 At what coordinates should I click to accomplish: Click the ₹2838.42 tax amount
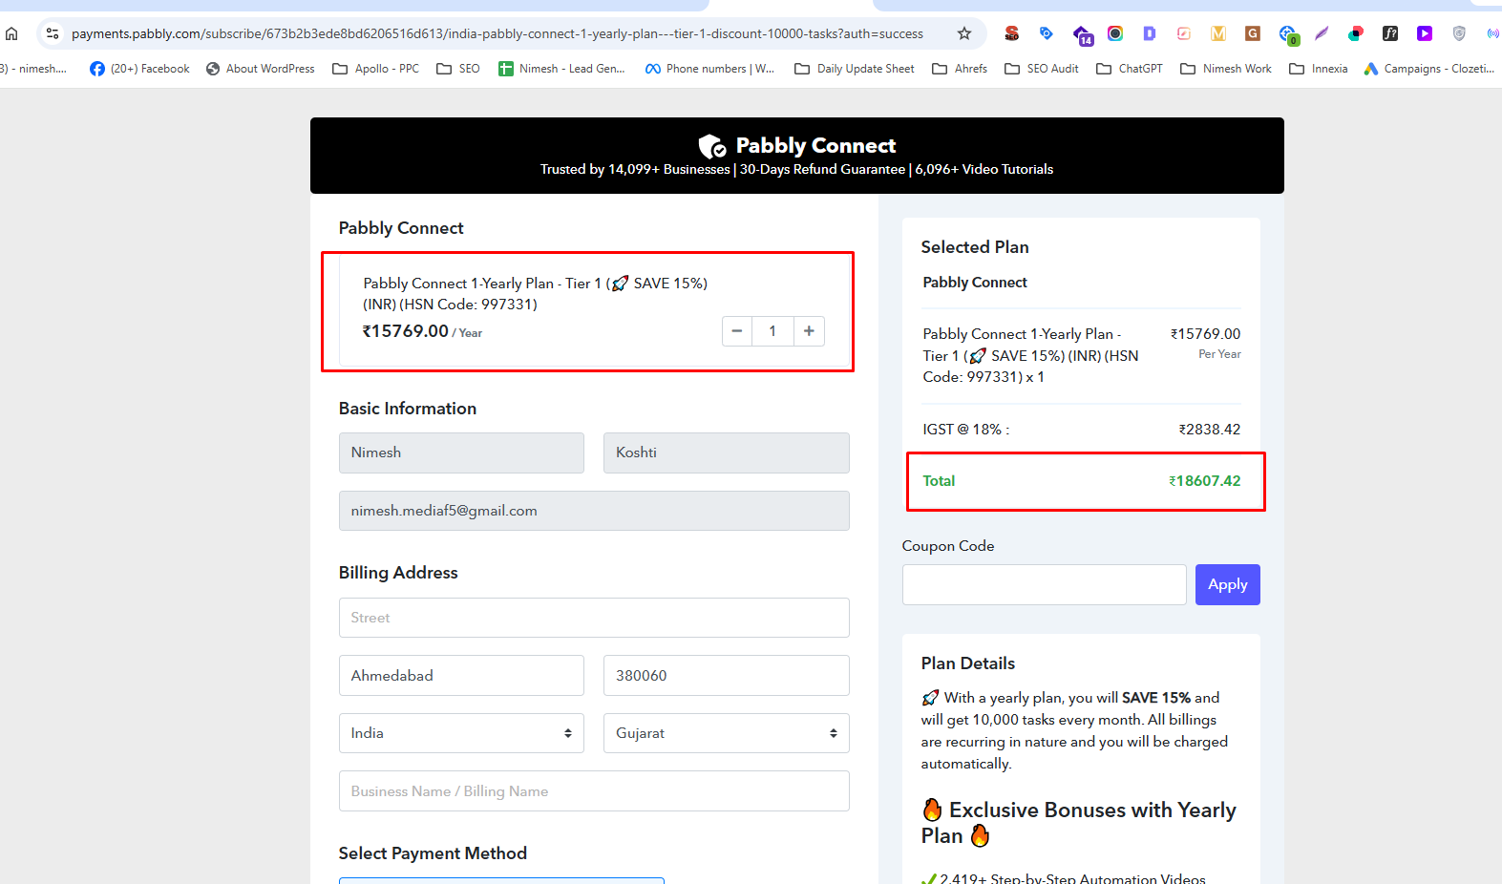pos(1210,430)
